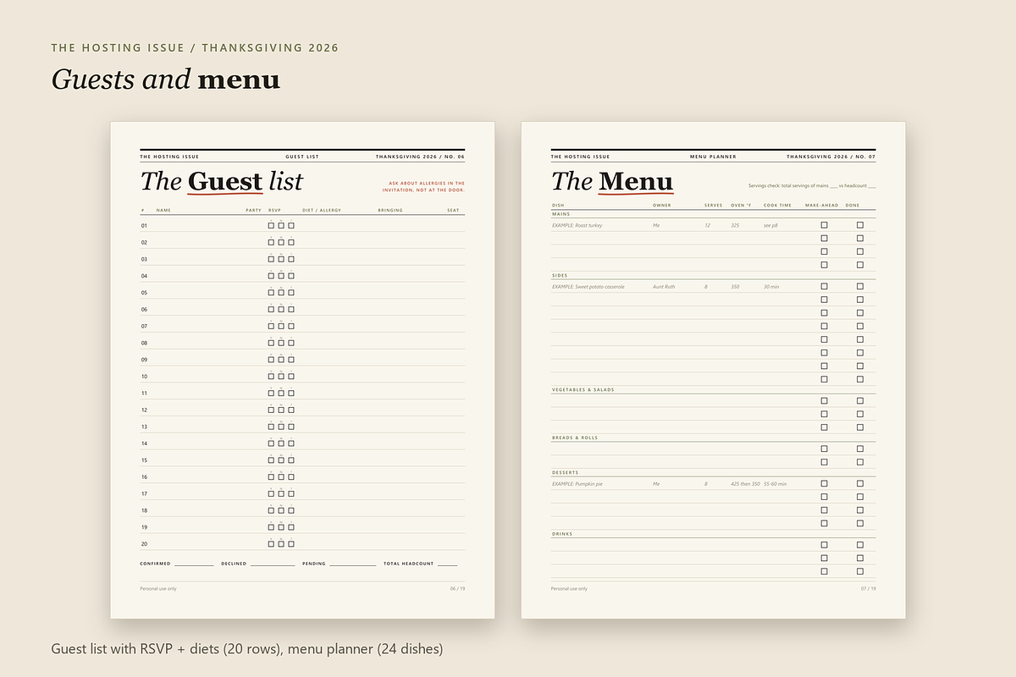1016x677 pixels.
Task: Mark the Roast turkey example as Done
Action: (860, 225)
